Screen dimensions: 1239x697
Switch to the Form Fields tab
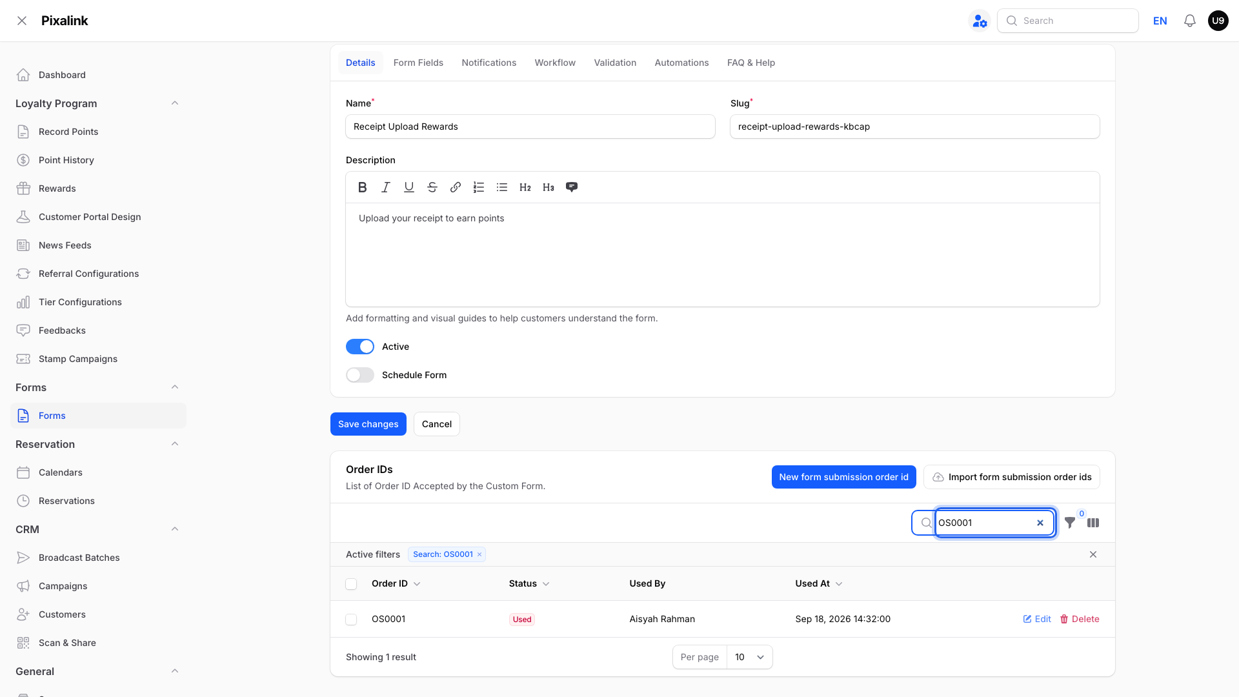click(x=418, y=63)
